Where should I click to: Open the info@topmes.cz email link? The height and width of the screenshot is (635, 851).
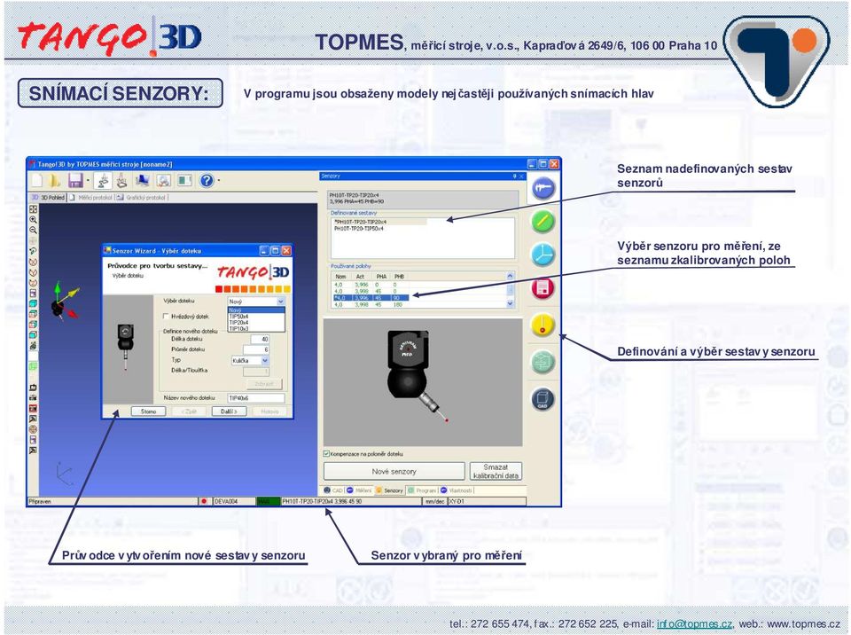(x=694, y=623)
